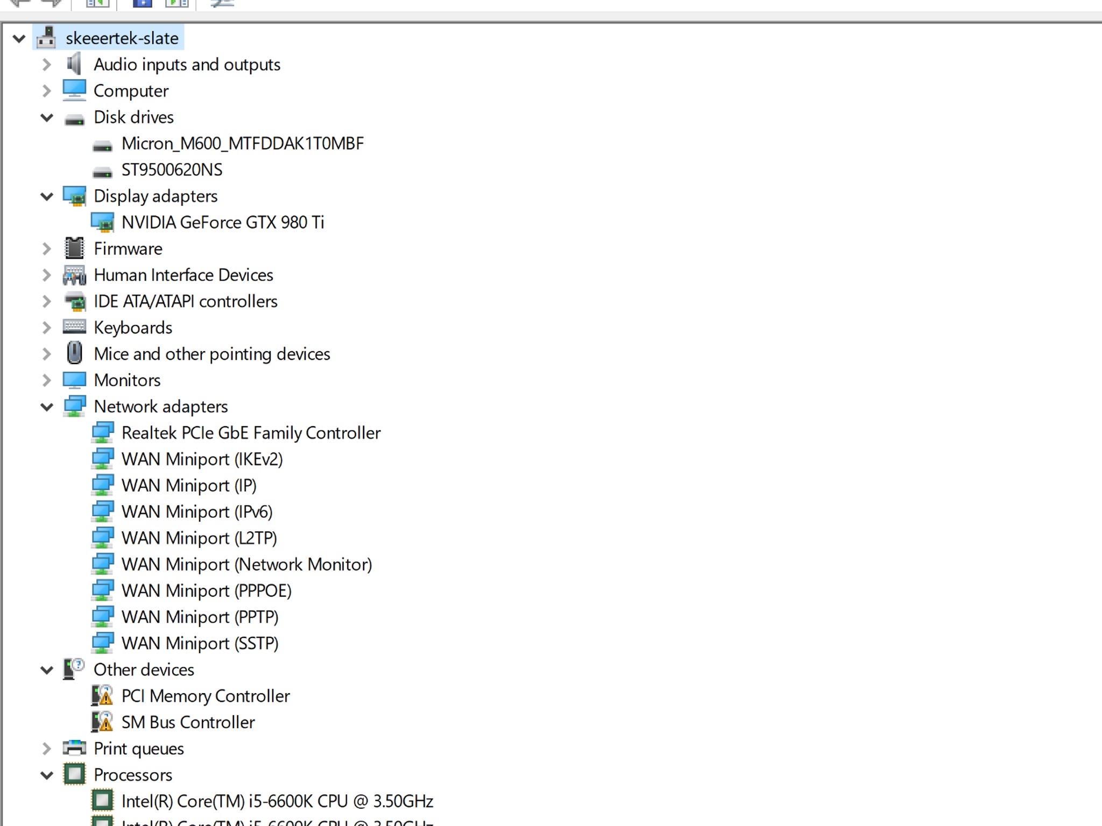Image resolution: width=1102 pixels, height=826 pixels.
Task: Select the Print queues label
Action: coord(139,749)
